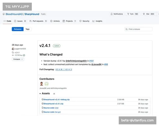Click the file icon for Source code (zip)

tap(42, 108)
